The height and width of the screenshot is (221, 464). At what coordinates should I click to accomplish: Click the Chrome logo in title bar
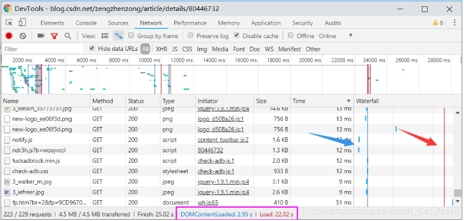coord(8,8)
